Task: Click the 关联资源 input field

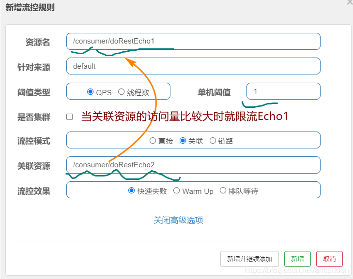Action: pyautogui.click(x=193, y=165)
